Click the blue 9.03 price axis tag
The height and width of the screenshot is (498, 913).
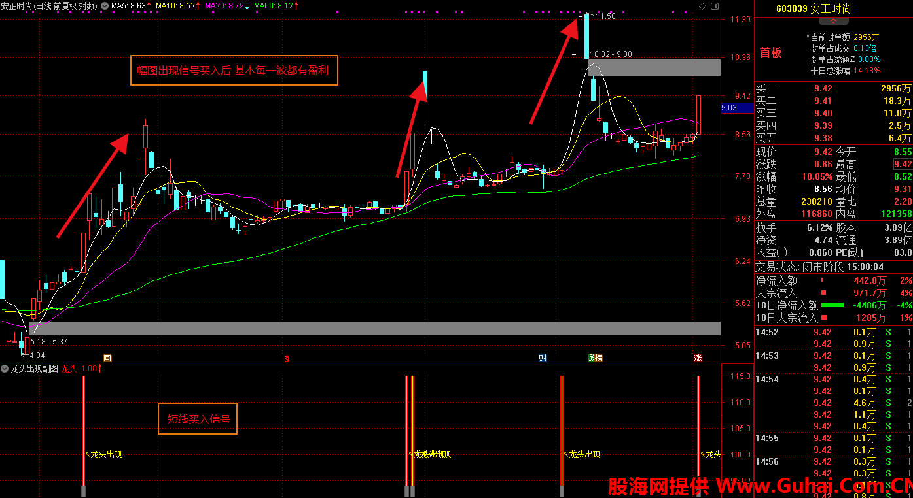click(729, 108)
